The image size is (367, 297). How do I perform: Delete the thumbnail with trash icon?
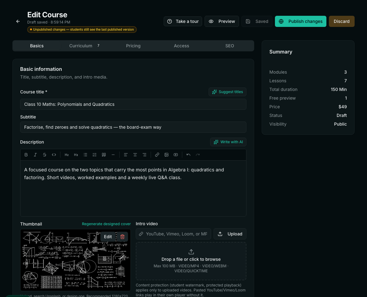pos(122,237)
